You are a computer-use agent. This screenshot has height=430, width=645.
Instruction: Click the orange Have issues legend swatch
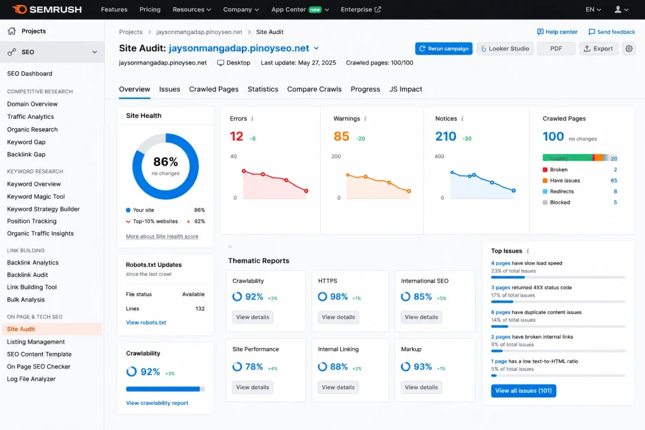click(545, 181)
